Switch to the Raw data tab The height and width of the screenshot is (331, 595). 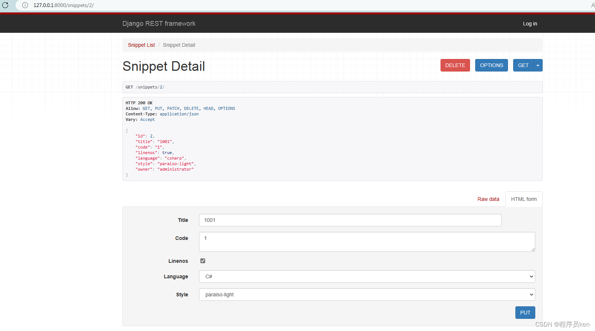click(488, 199)
